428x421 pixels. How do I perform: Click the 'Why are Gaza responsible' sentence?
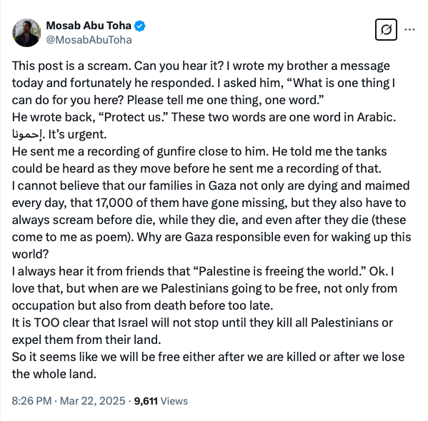(211, 245)
